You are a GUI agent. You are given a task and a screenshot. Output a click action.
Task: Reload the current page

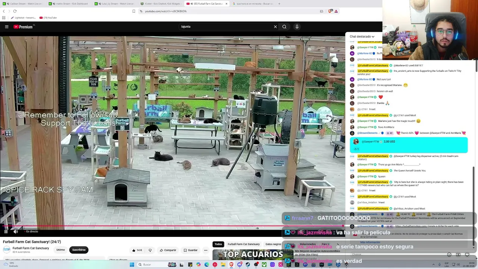pos(15,11)
